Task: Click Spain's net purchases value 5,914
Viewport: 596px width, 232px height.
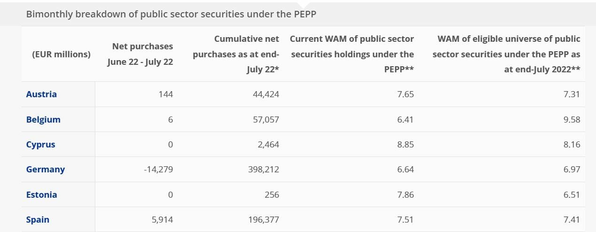Action: click(x=163, y=220)
